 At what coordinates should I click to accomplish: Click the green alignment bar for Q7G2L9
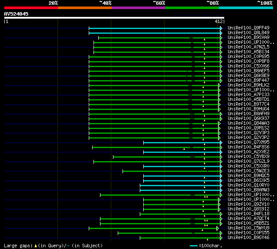[157, 162]
